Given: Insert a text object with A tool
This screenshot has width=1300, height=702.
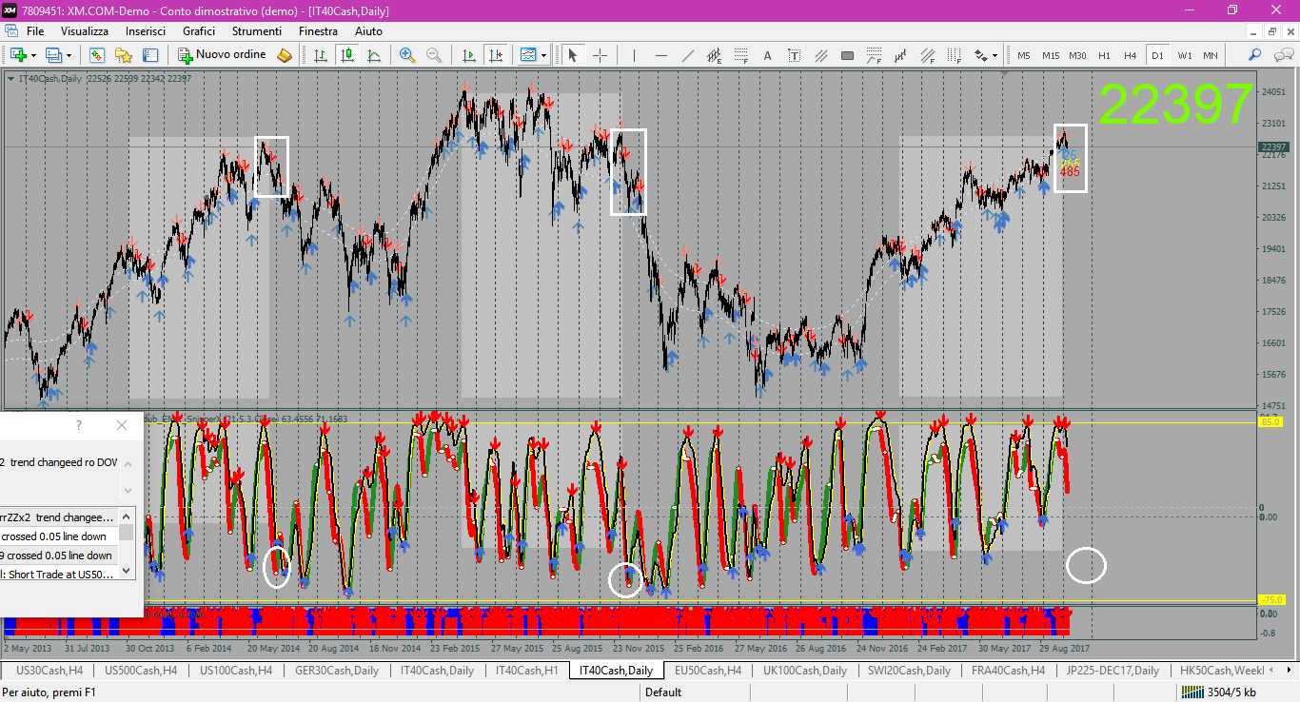Looking at the screenshot, I should (768, 55).
